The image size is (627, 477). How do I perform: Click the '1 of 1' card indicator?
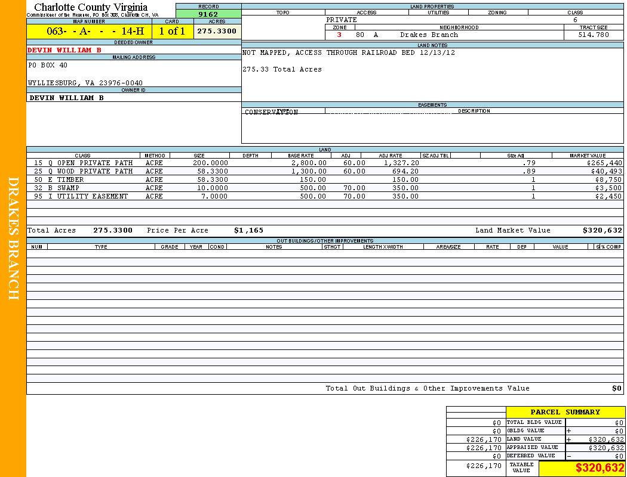pyautogui.click(x=172, y=32)
